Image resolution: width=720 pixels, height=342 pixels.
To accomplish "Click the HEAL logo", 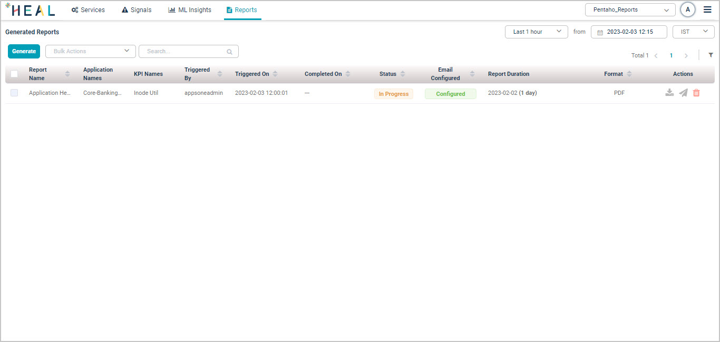I will pyautogui.click(x=30, y=10).
